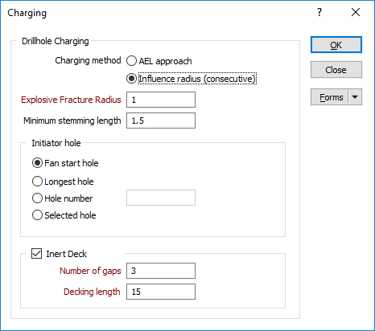Click the Hole number input box
The image size is (375, 331).
click(x=161, y=198)
